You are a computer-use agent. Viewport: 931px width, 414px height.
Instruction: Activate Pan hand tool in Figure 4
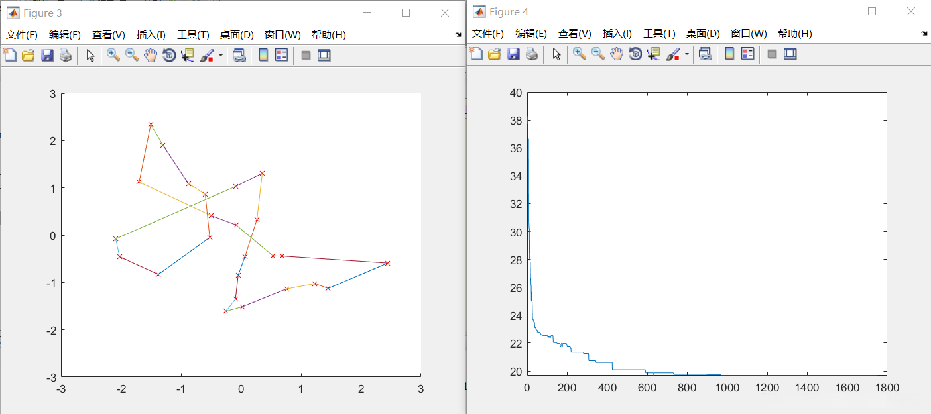(x=617, y=55)
